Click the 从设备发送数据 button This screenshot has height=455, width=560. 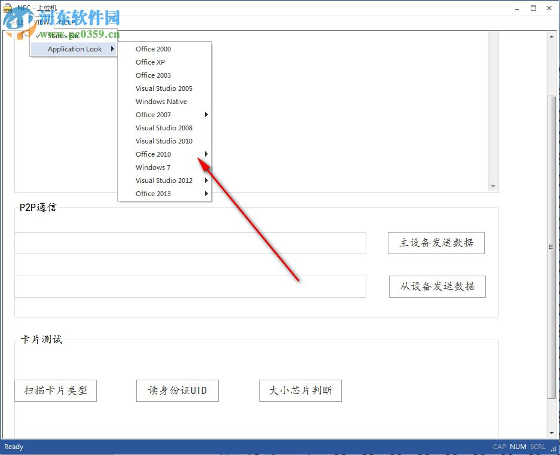tap(437, 286)
